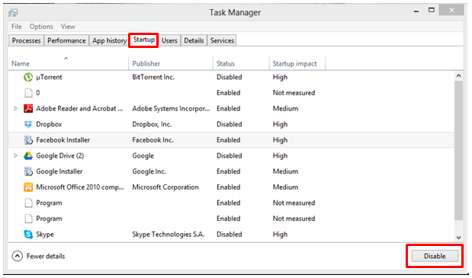
Task: Click the Facebook Installer icon
Action: (28, 140)
